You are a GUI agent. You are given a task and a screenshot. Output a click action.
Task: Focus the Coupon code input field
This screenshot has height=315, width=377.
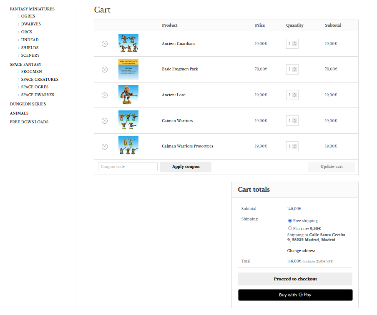click(128, 167)
